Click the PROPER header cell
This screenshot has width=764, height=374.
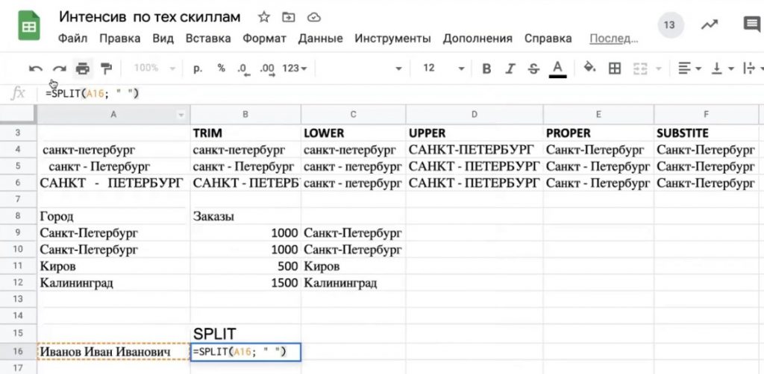point(598,133)
